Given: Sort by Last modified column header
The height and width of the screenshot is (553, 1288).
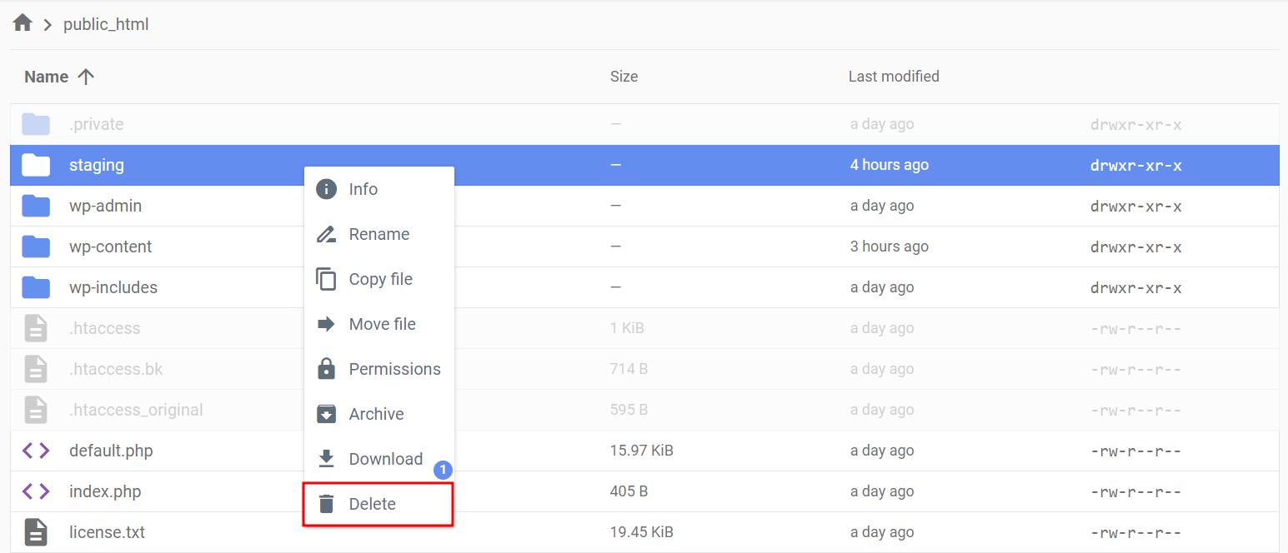Looking at the screenshot, I should tap(894, 77).
